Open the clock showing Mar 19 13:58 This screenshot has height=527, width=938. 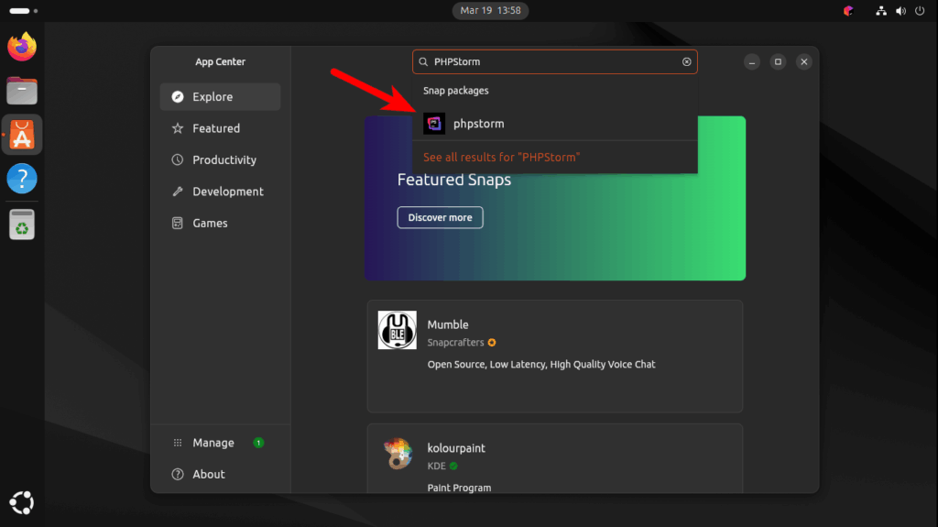pos(491,10)
